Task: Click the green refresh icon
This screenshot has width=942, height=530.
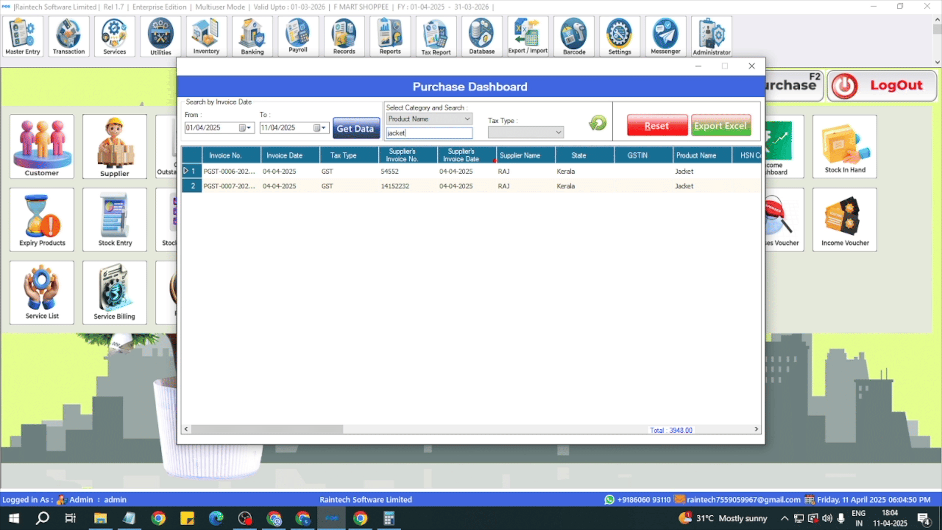Action: coord(598,123)
